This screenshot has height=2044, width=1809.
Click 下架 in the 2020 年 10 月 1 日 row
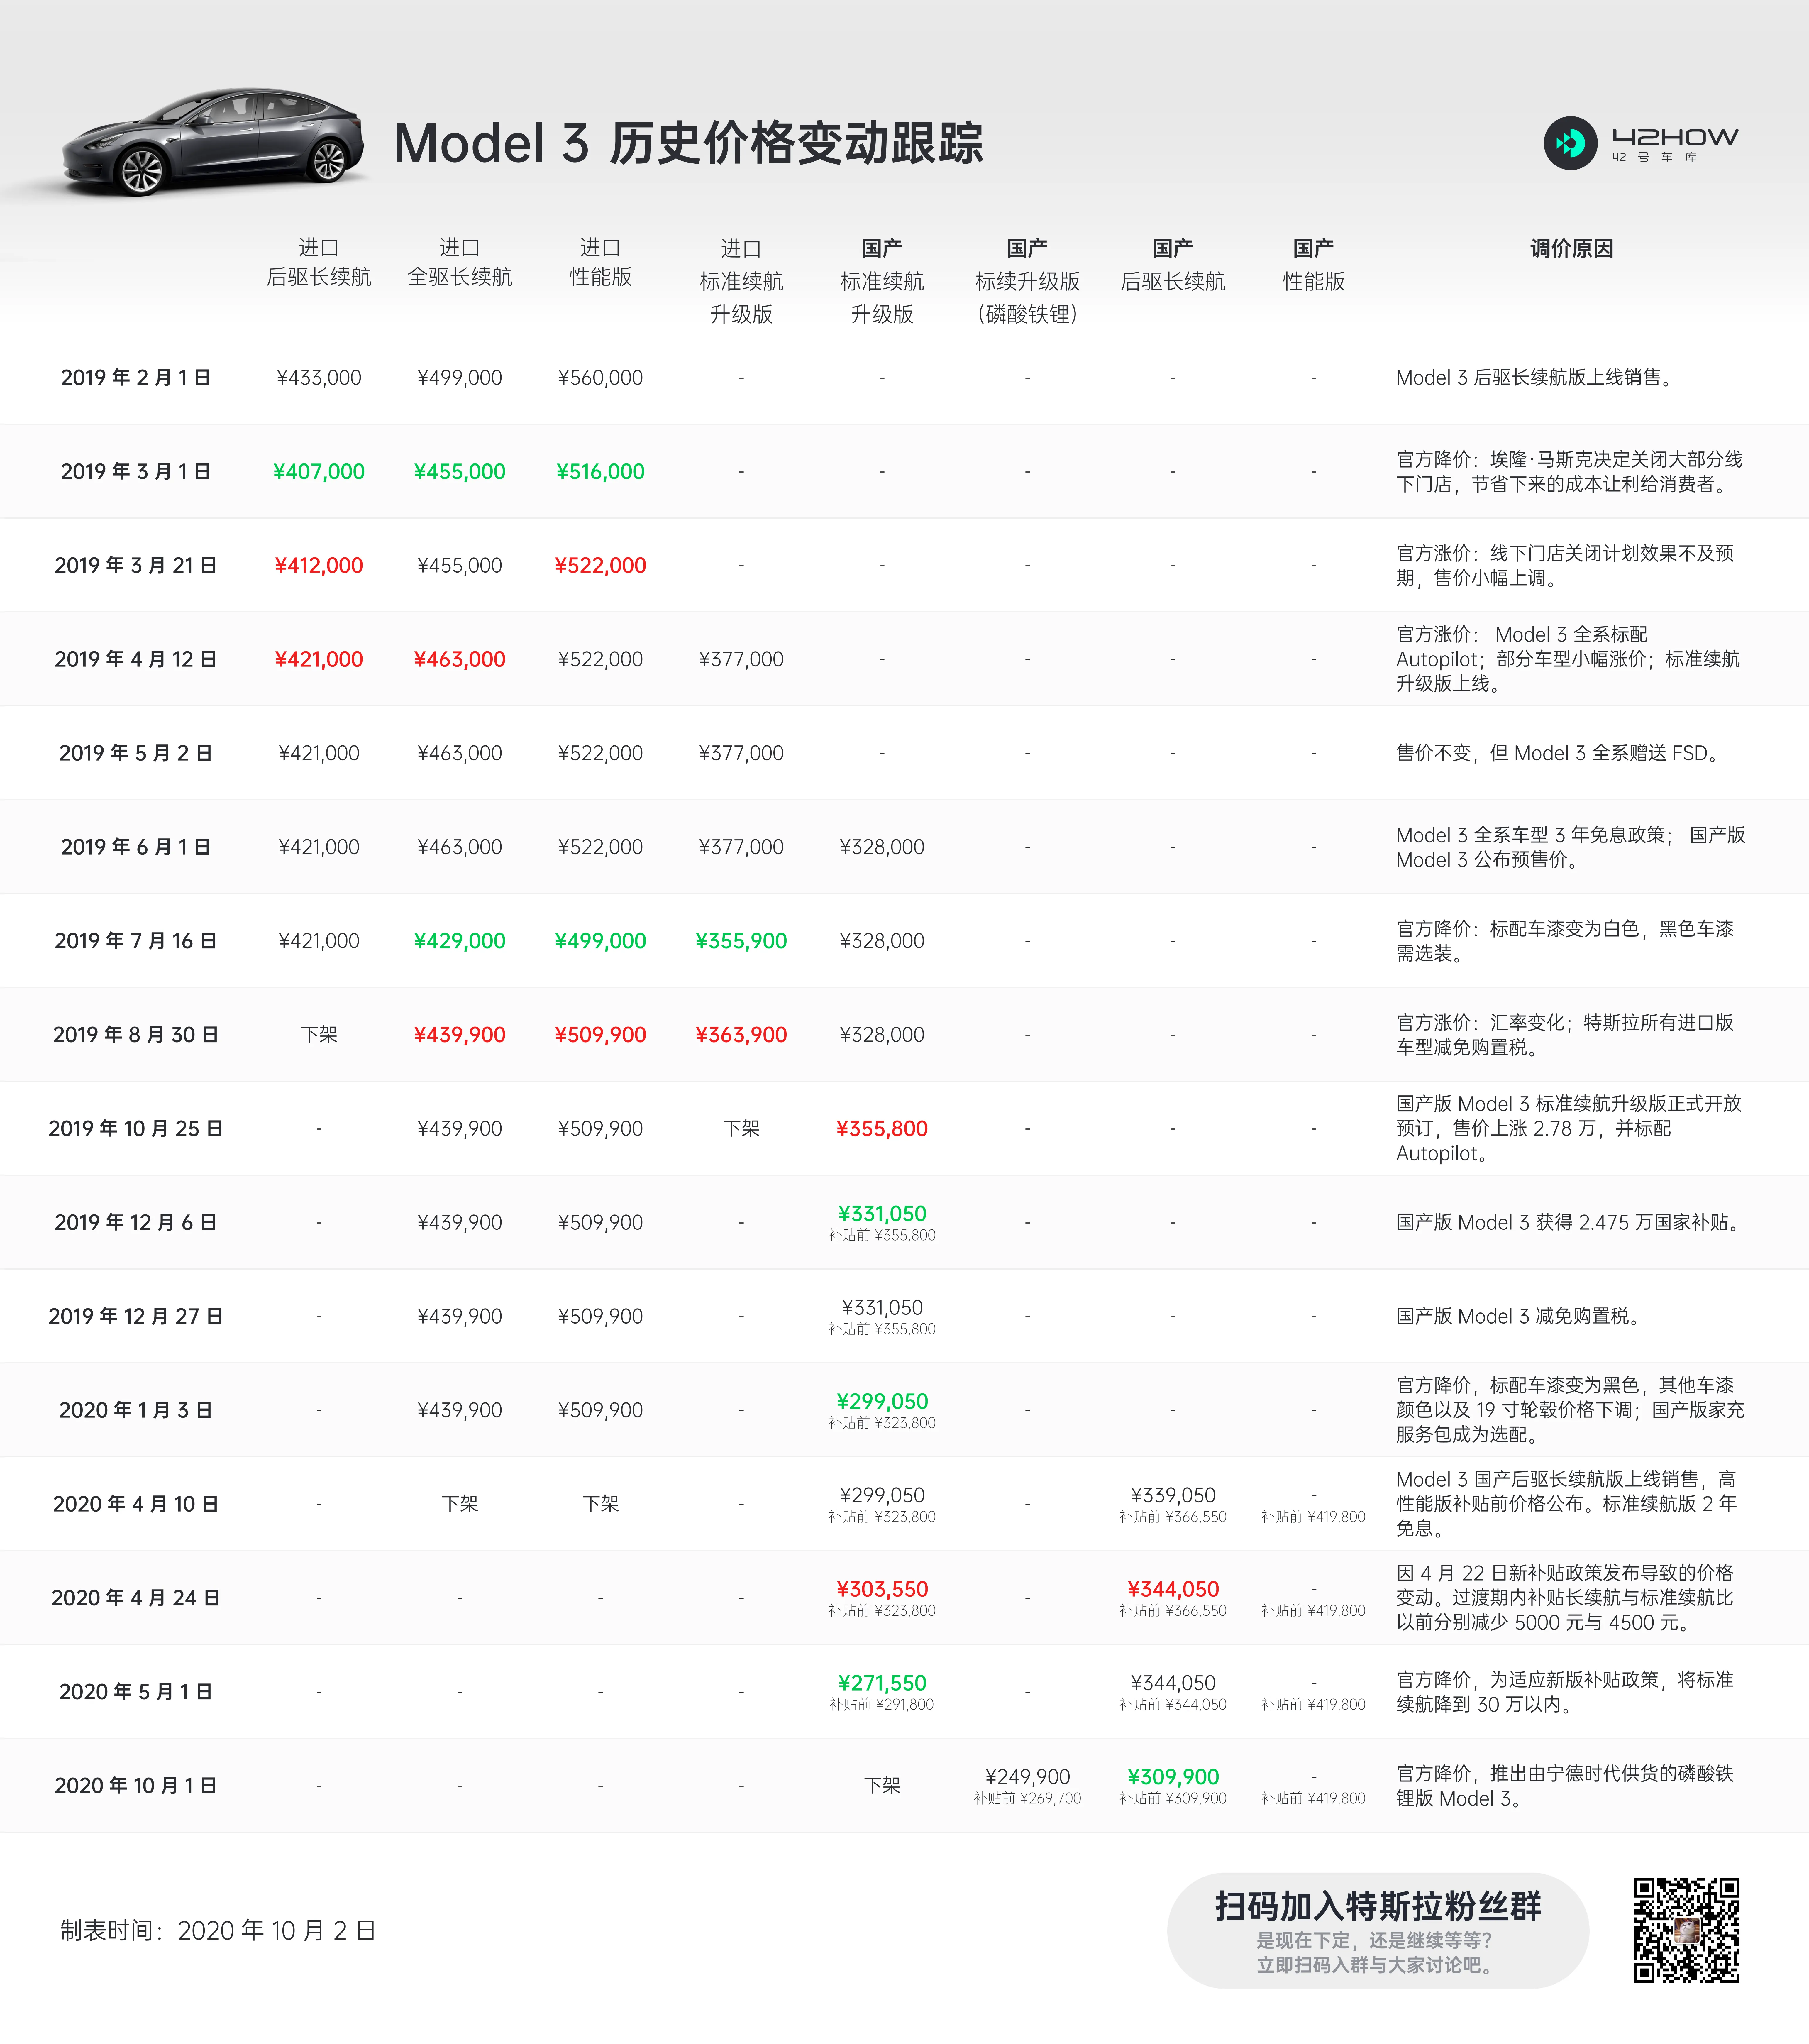point(882,1786)
